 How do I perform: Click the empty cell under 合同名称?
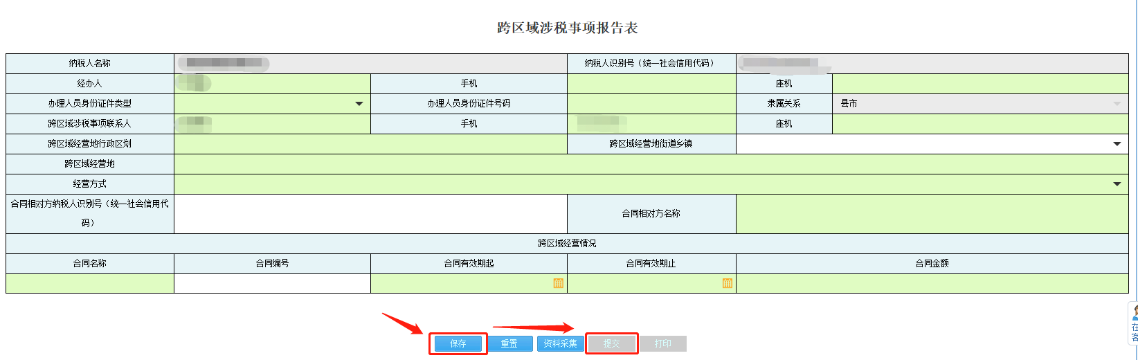tap(90, 284)
